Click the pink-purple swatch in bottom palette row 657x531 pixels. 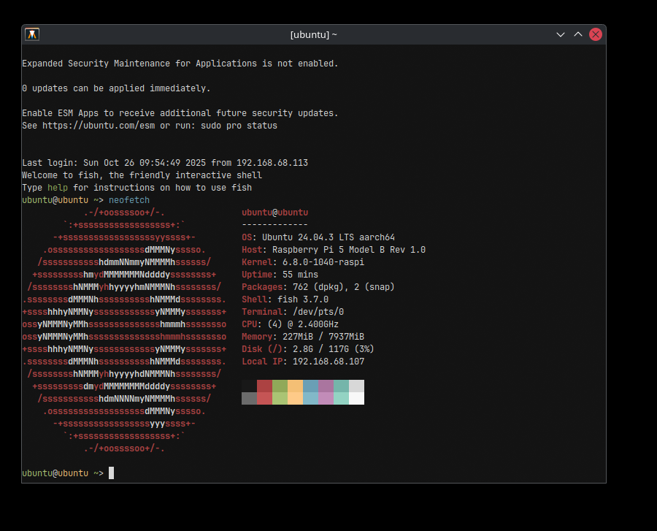coord(326,399)
